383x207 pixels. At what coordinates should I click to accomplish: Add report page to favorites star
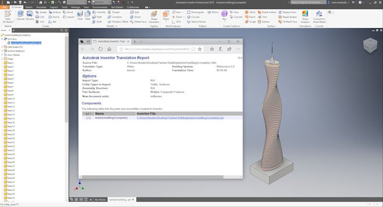[200, 49]
